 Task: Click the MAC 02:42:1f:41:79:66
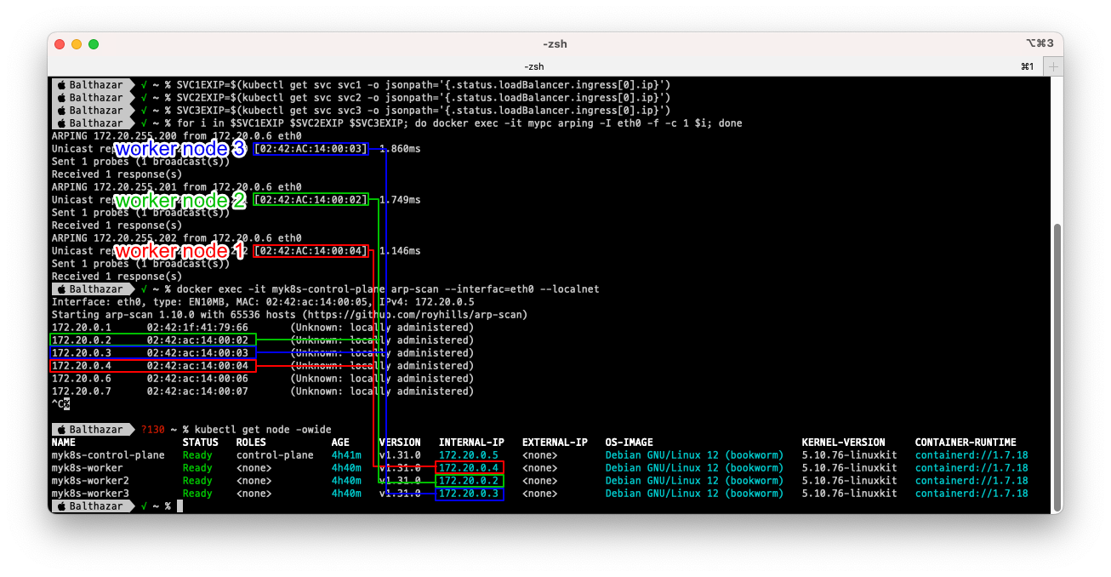[x=197, y=328]
